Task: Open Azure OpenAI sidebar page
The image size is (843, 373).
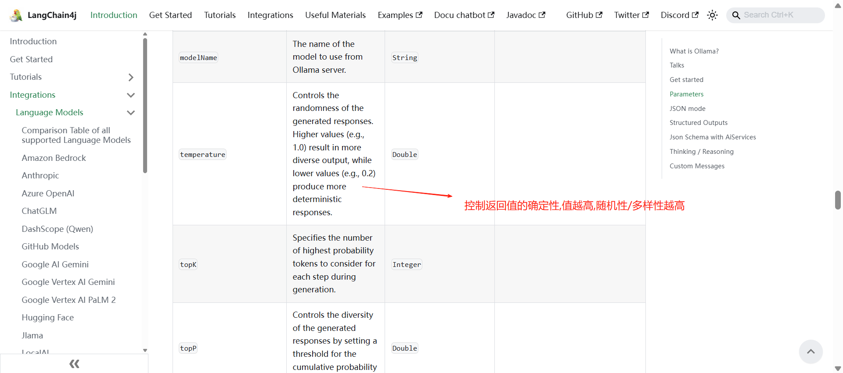Action: pyautogui.click(x=48, y=194)
